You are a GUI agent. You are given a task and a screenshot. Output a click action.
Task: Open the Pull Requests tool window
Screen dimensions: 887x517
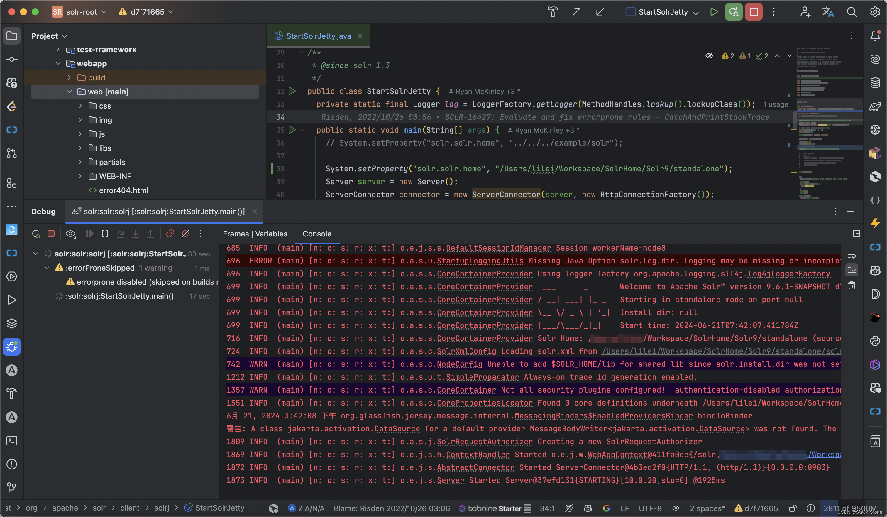[x=12, y=153]
